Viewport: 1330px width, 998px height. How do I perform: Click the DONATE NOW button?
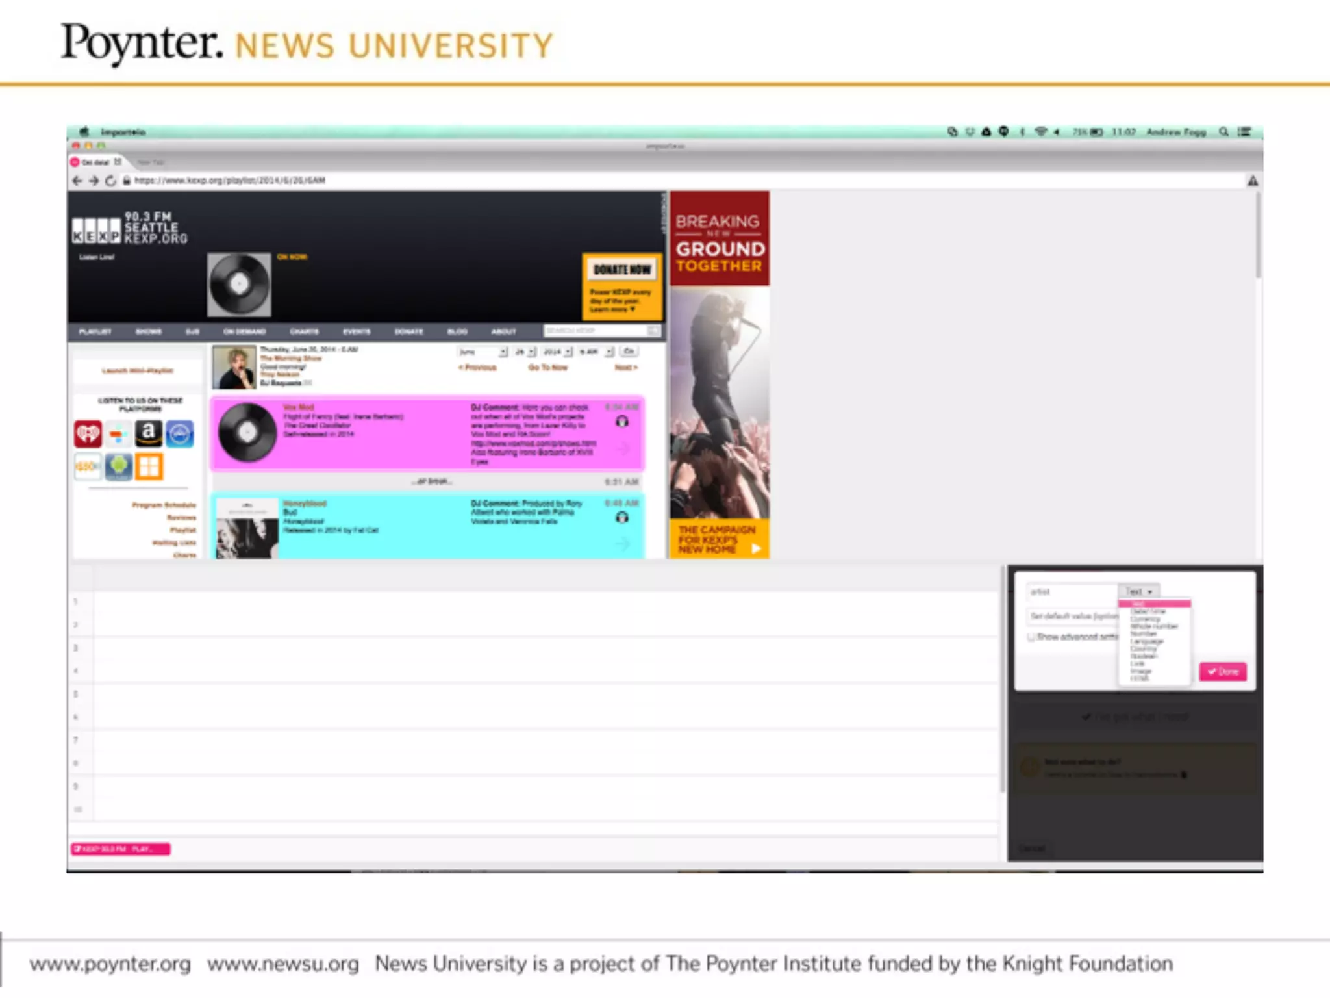(x=621, y=270)
